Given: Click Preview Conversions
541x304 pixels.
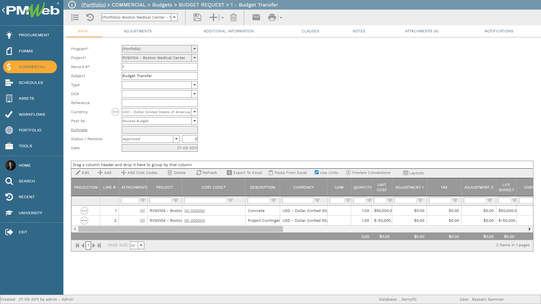Looking at the screenshot, I should (368, 173).
